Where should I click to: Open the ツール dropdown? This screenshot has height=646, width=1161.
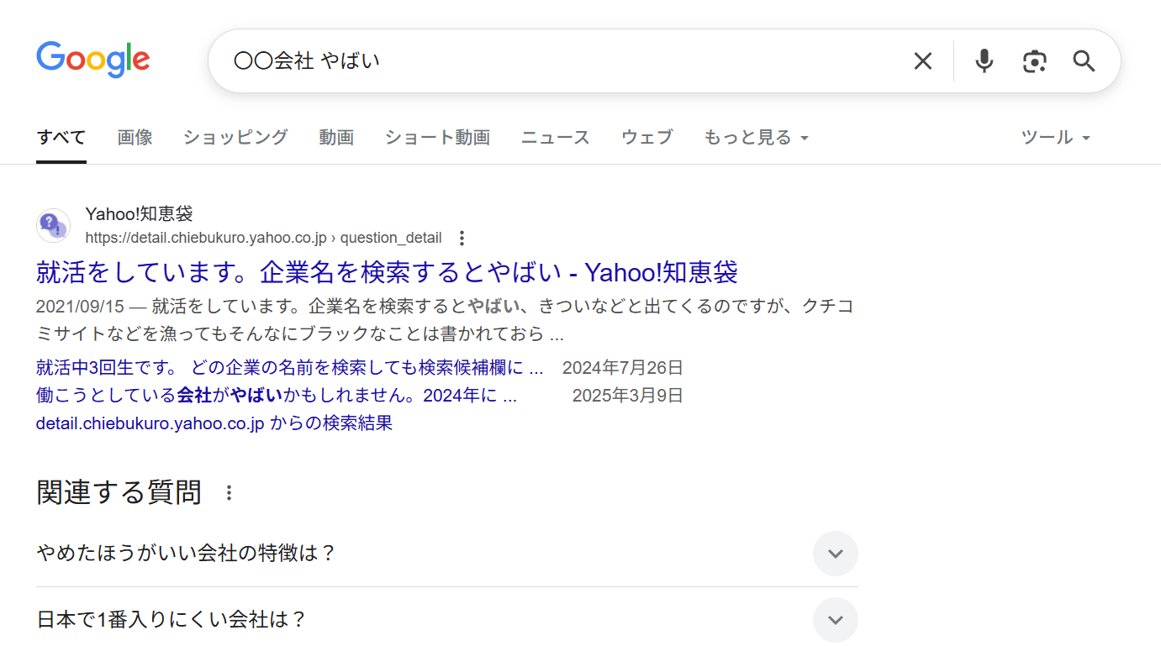pos(1055,137)
